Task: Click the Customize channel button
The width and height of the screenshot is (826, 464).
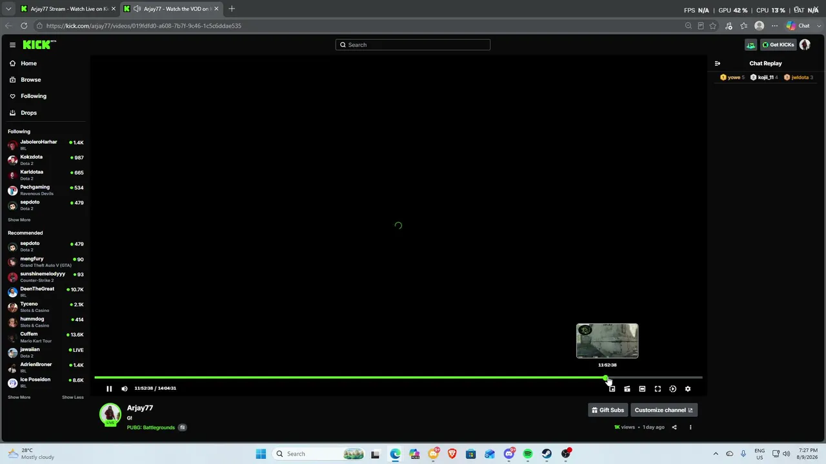Action: pos(663,410)
